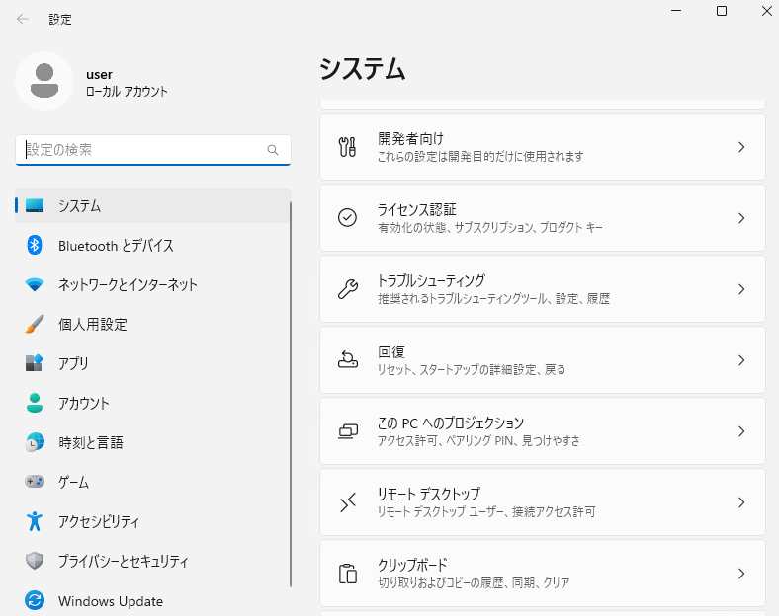Viewport: 779px width, 616px height.
Task: Click the Bluetooth icon in sidebar
Action: [x=35, y=245]
